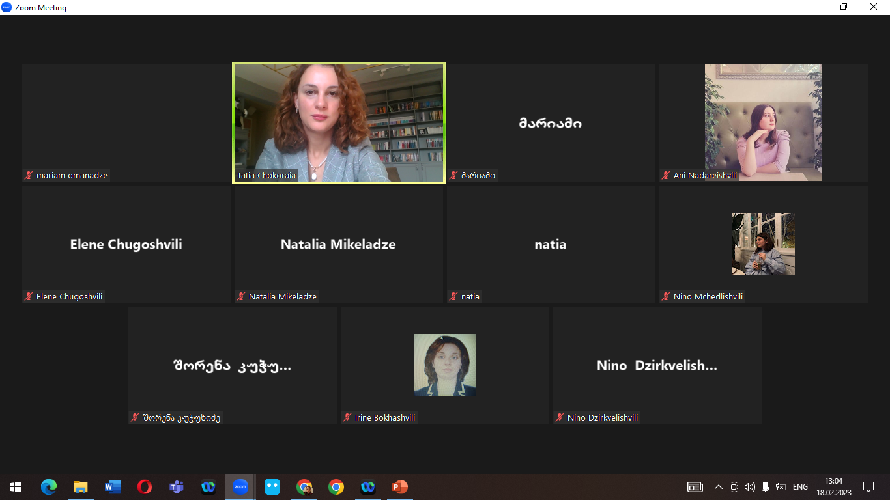Open Microsoft Word from taskbar

click(112, 487)
